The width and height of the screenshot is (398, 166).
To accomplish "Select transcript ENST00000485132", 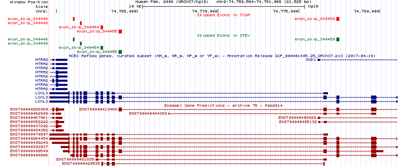I will pos(298,122).
